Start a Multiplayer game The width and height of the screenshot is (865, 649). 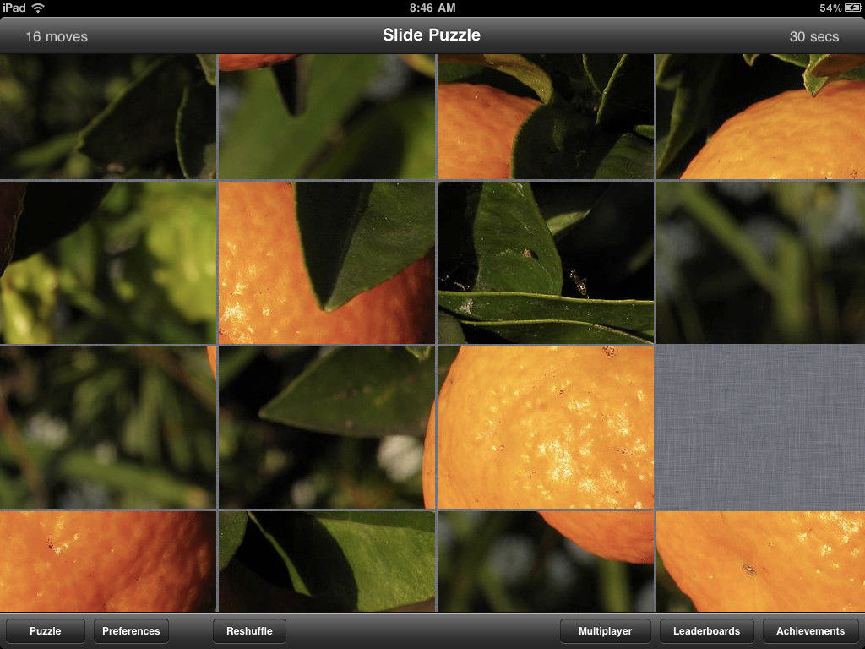pyautogui.click(x=605, y=630)
